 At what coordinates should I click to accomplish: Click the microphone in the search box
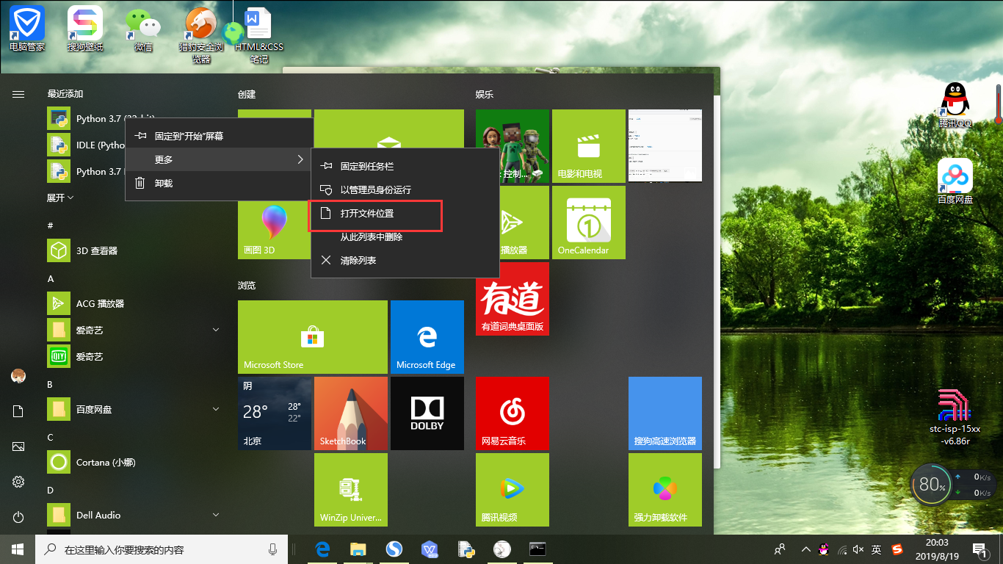pyautogui.click(x=272, y=549)
